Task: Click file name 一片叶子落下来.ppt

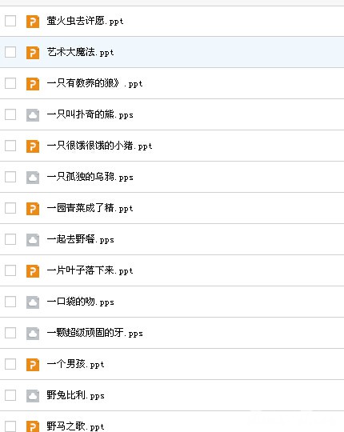Action: (x=90, y=270)
